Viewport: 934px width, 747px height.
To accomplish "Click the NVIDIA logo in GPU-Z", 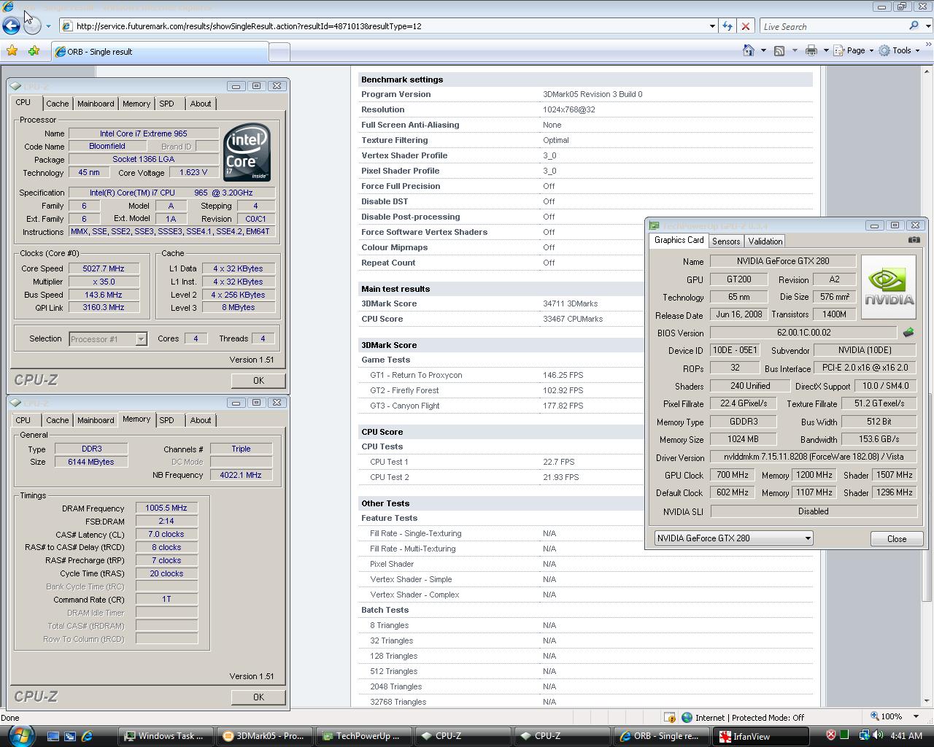I will (x=888, y=287).
